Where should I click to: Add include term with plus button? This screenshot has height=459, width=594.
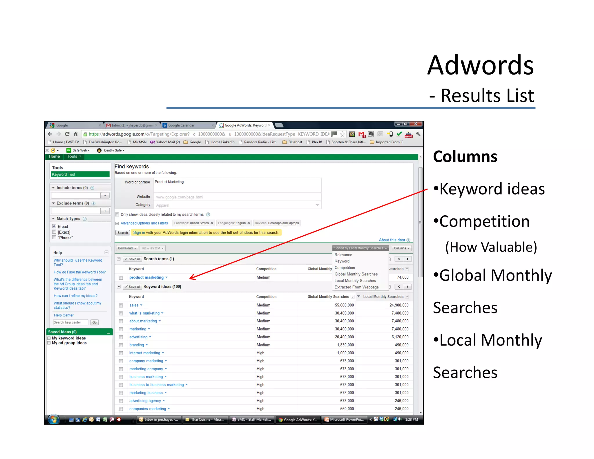point(105,196)
